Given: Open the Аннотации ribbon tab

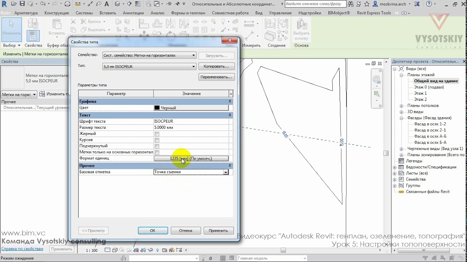Looking at the screenshot, I should [x=133, y=13].
